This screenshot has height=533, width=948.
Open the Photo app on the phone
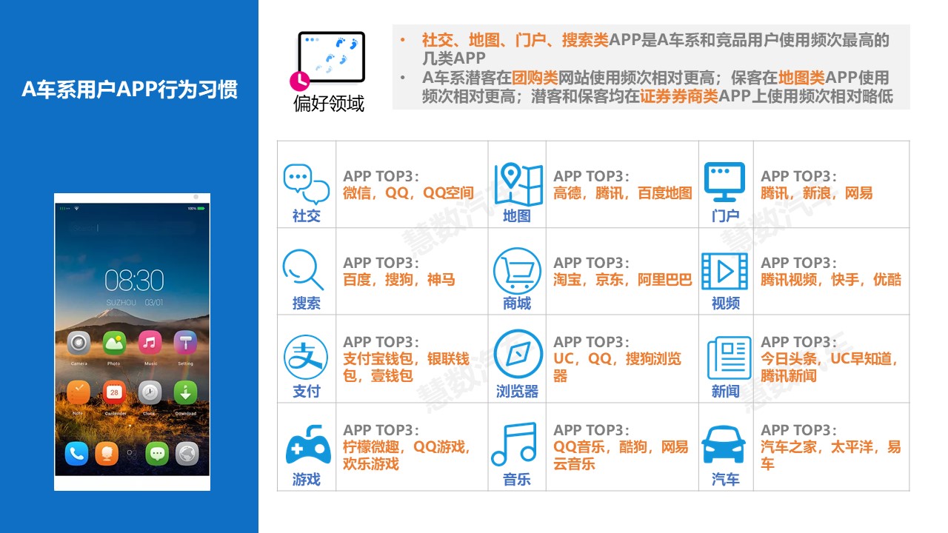[114, 343]
